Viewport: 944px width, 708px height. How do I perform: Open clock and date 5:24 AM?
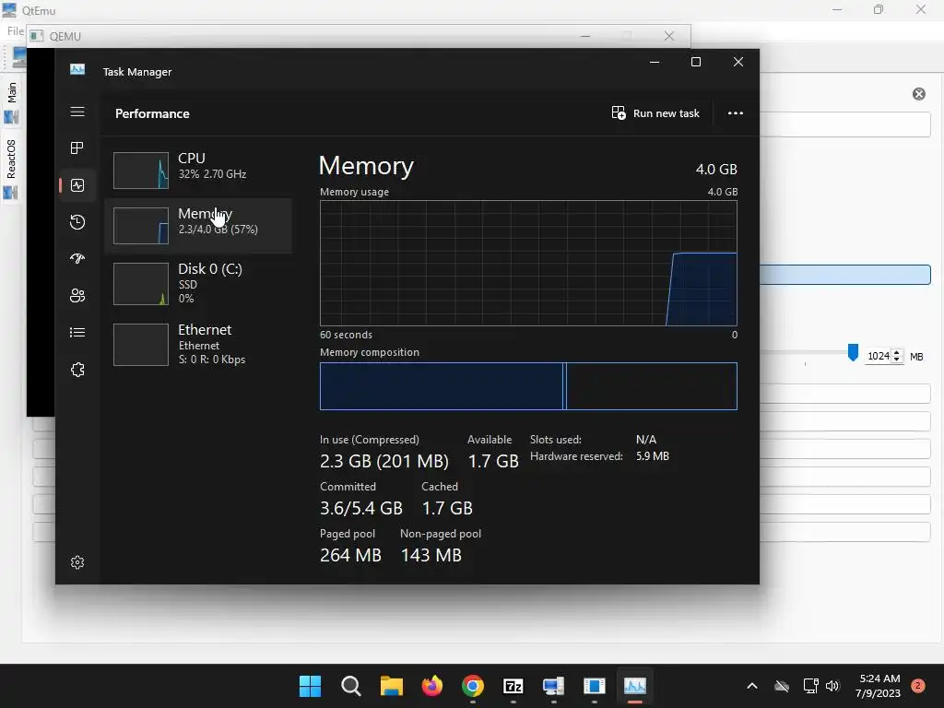[879, 686]
